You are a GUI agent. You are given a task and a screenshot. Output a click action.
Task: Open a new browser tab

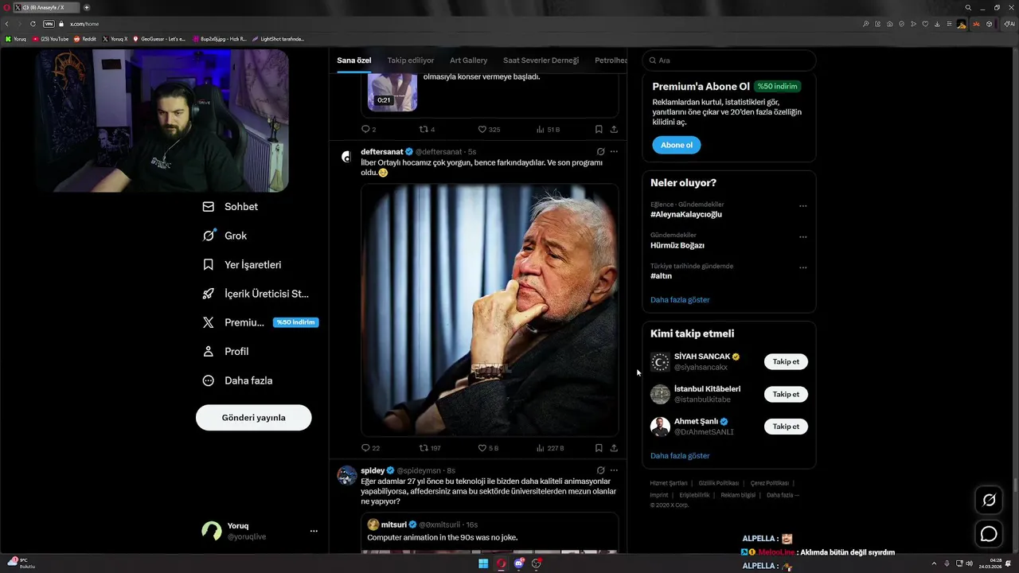(87, 7)
